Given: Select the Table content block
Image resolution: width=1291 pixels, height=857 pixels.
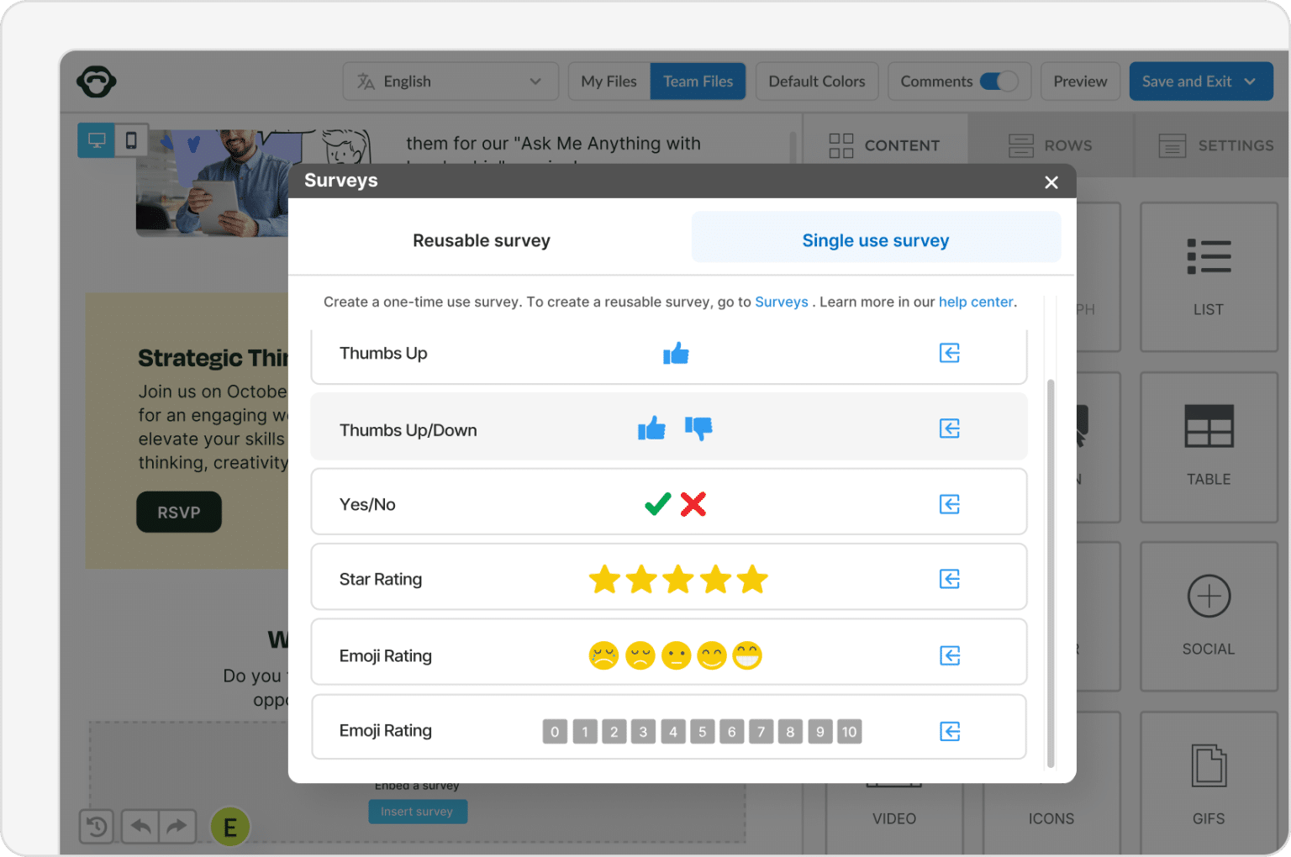Looking at the screenshot, I should [x=1209, y=445].
